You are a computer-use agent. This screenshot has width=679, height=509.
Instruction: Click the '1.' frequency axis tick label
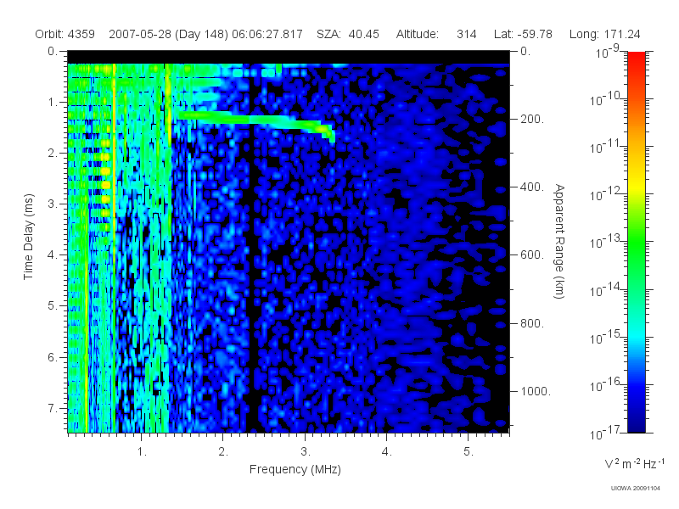pos(142,452)
